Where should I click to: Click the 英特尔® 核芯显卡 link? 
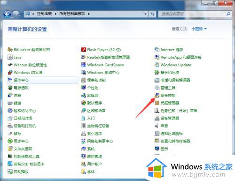29,164
